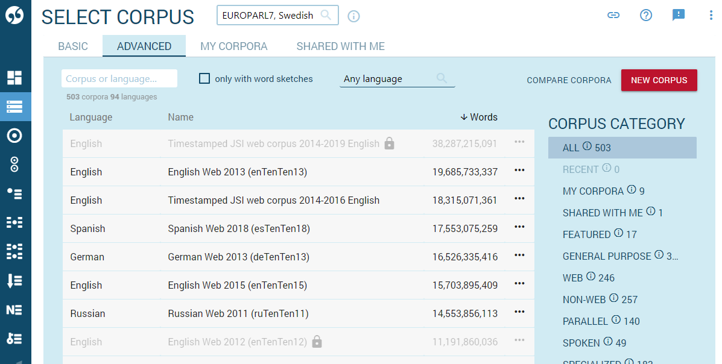
Task: Open options menu for English Web 2013
Action: 519,171
